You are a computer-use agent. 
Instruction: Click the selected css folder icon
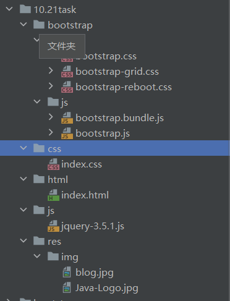(x=39, y=148)
